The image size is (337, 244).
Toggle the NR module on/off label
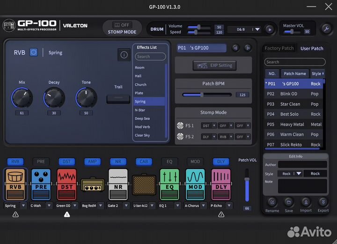point(118,162)
